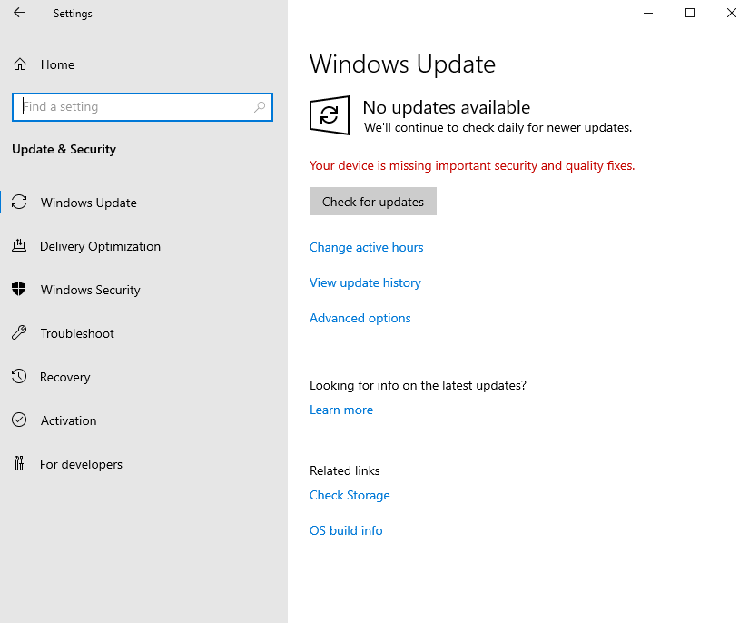
Task: Open View update history link
Action: 365,282
